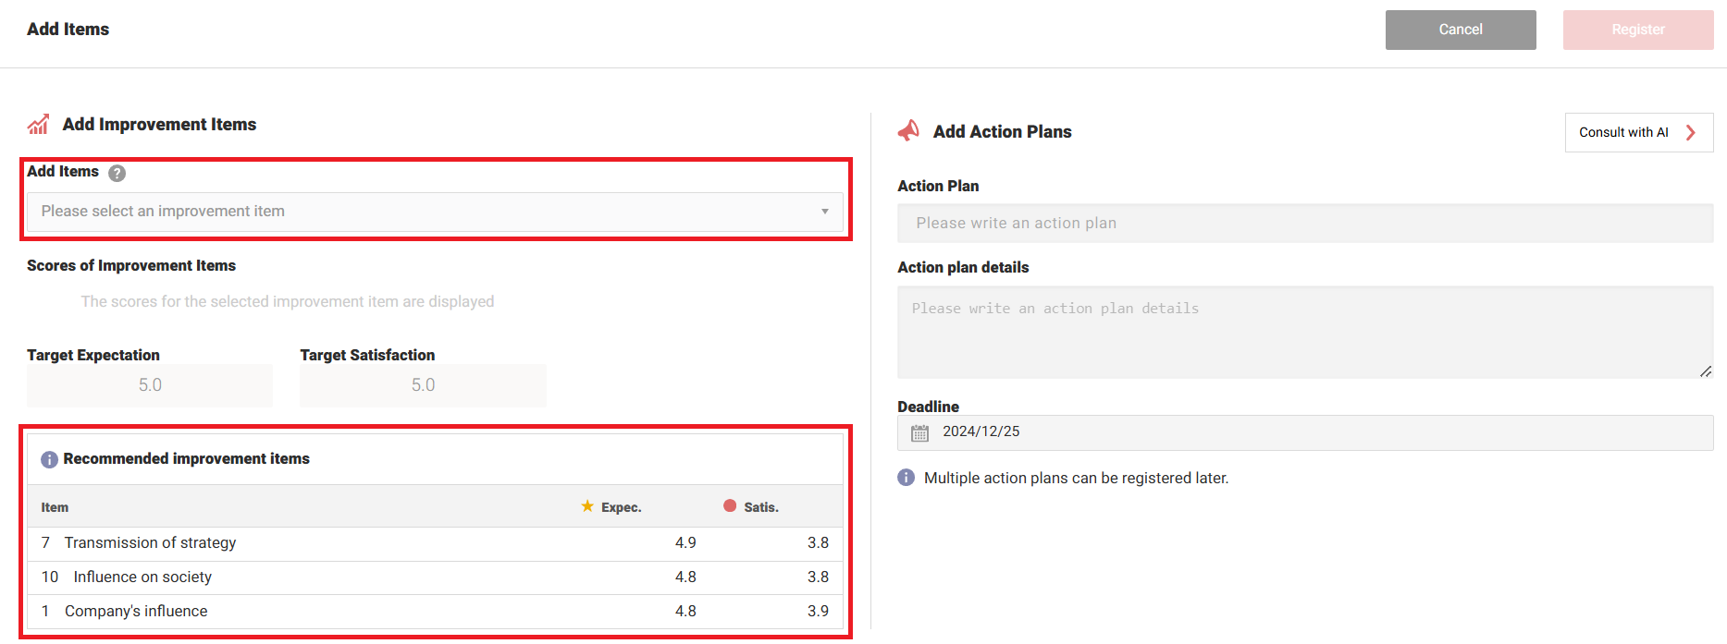Image resolution: width=1727 pixels, height=644 pixels.
Task: Click the help icon beside Add Items
Action: point(117,173)
